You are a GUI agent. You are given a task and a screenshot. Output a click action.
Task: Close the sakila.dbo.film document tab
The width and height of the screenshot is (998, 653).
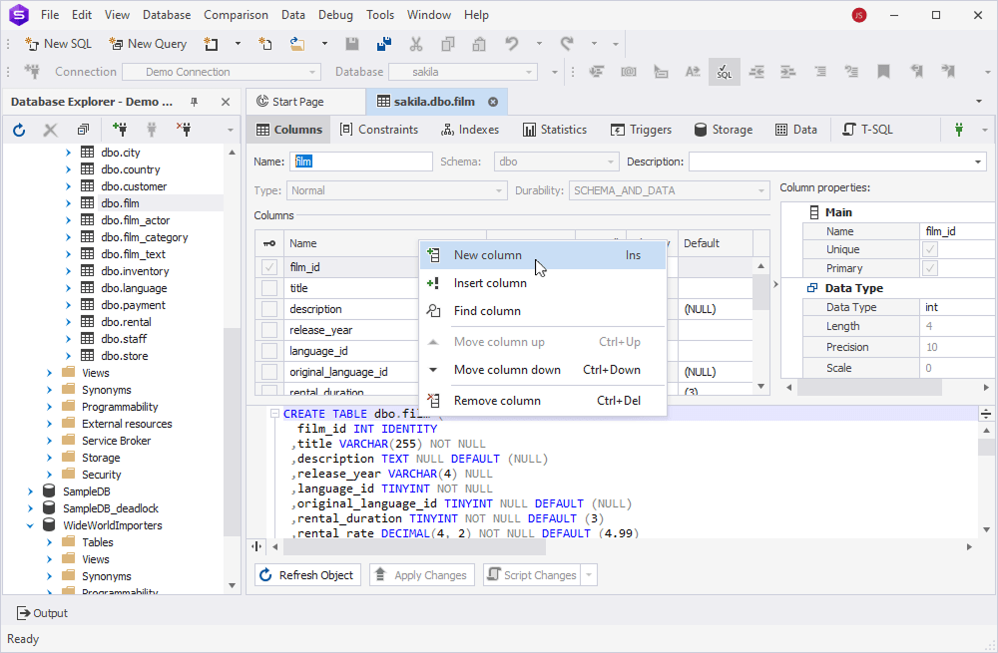click(x=493, y=102)
